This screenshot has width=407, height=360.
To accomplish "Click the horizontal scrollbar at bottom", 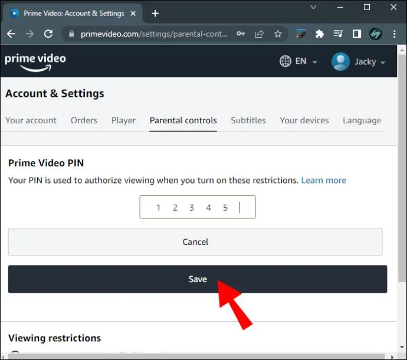I will pos(196,356).
